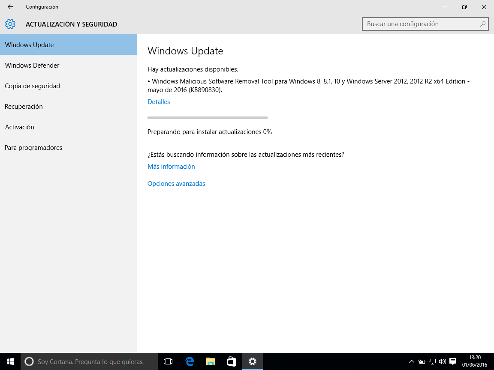Open Opciones avanzadas link

coord(176,183)
